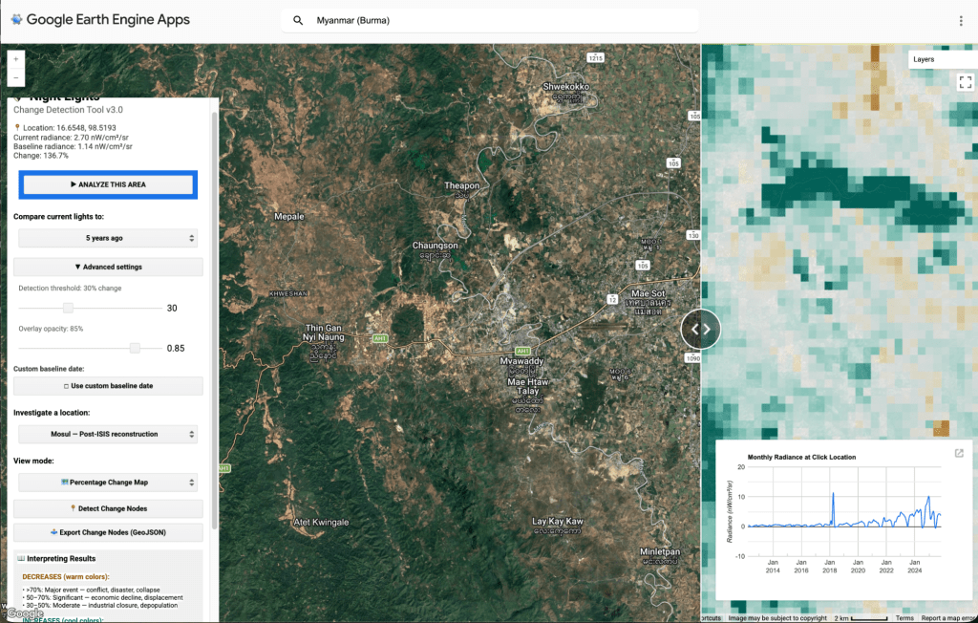Collapse the Advanced settings section

pyautogui.click(x=108, y=267)
